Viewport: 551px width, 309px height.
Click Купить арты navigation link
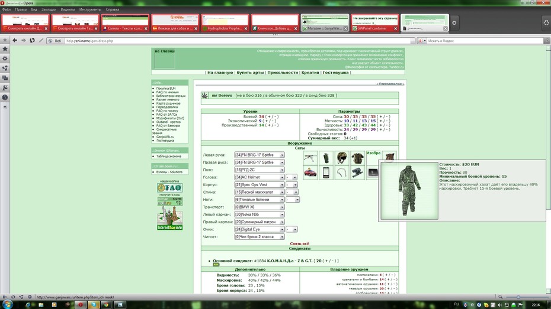(250, 73)
